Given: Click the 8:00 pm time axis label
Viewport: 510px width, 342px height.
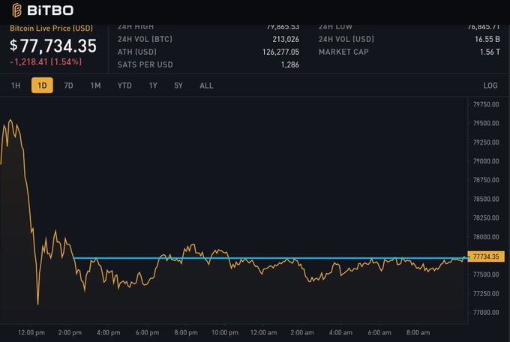Looking at the screenshot, I should (186, 332).
